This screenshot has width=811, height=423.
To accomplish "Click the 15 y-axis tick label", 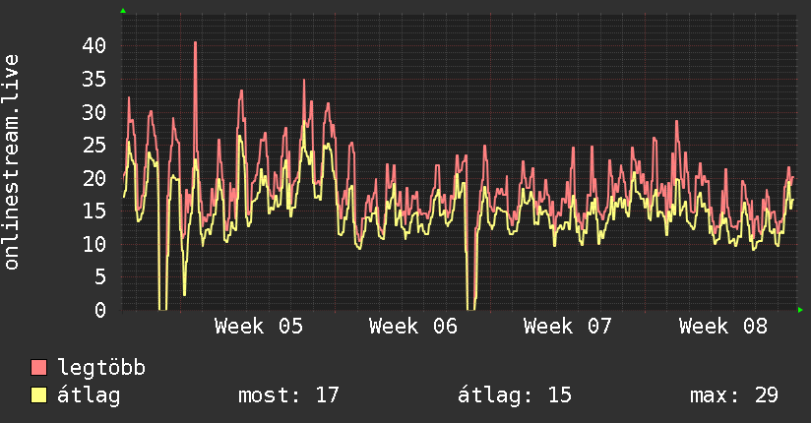I will [94, 211].
